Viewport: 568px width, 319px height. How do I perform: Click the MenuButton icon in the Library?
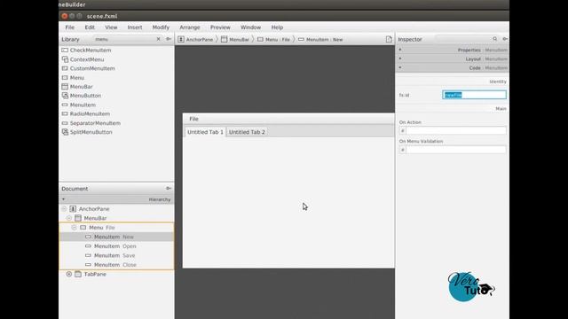click(65, 96)
